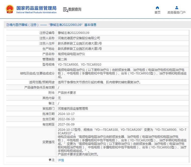Click the 附件 row label
The width and height of the screenshot is (191, 167).
point(51,93)
